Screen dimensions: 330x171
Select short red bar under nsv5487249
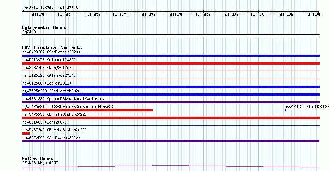click(26, 134)
